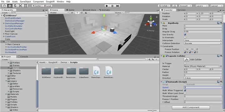Open the Layers dropdown
The height and width of the screenshot is (112, 225).
(x=202, y=6)
